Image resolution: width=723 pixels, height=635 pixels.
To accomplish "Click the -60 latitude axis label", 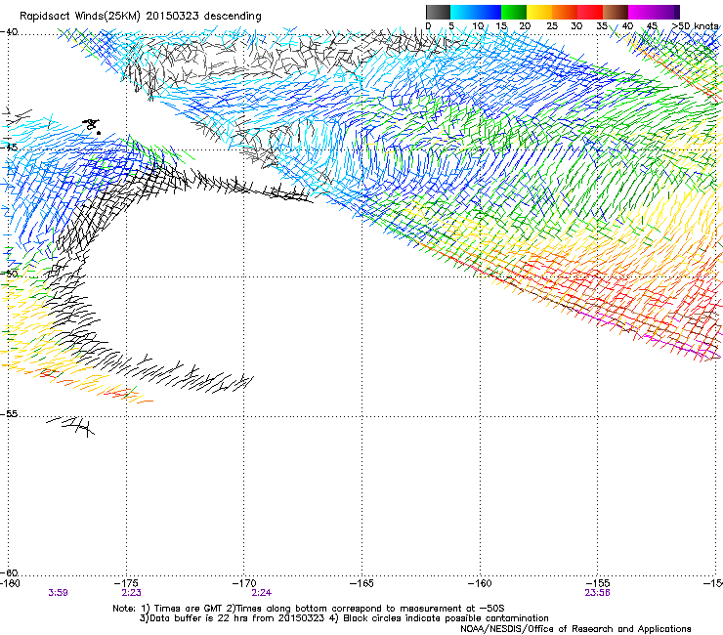I will [9, 572].
